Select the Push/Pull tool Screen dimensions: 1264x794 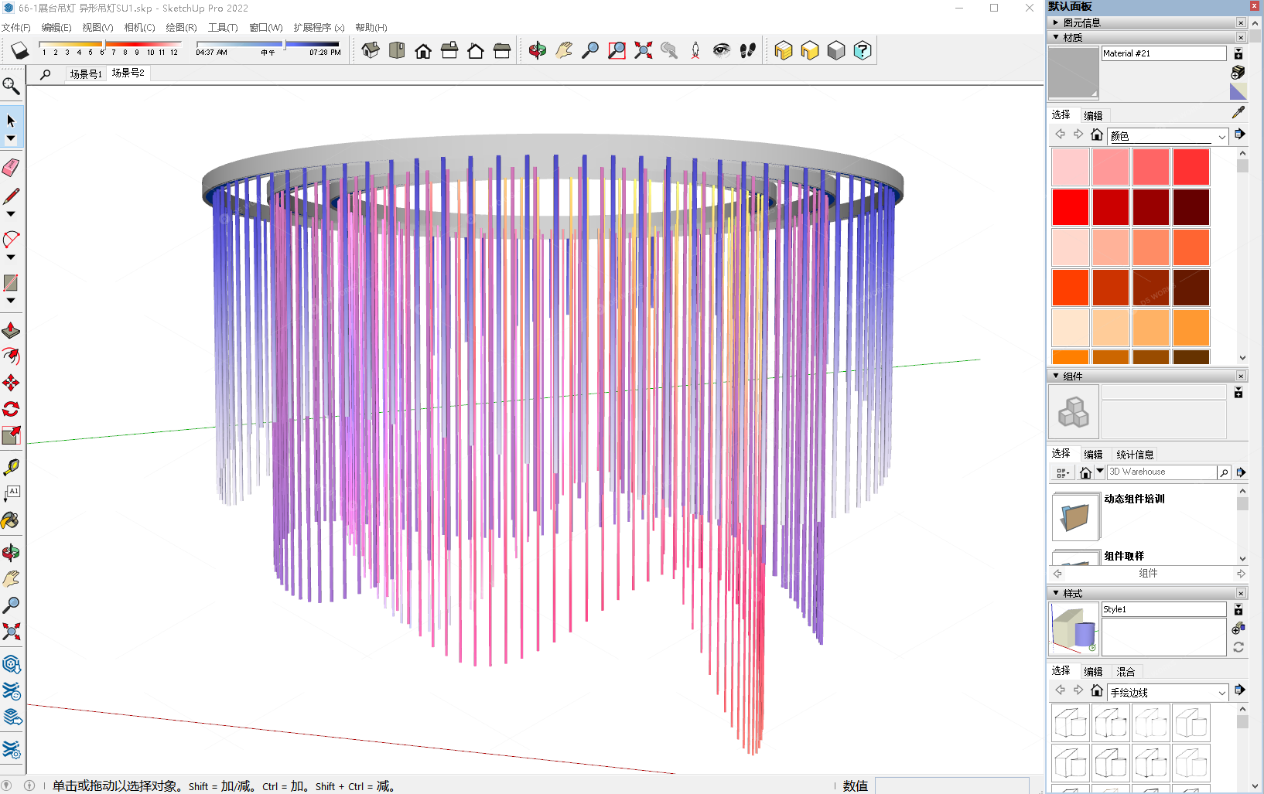pos(11,331)
